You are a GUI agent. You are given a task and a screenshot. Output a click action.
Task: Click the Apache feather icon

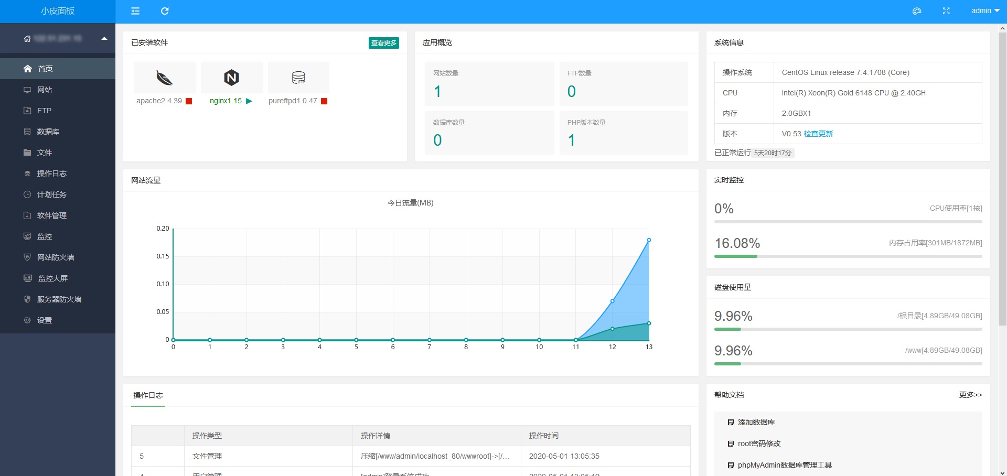coord(165,78)
